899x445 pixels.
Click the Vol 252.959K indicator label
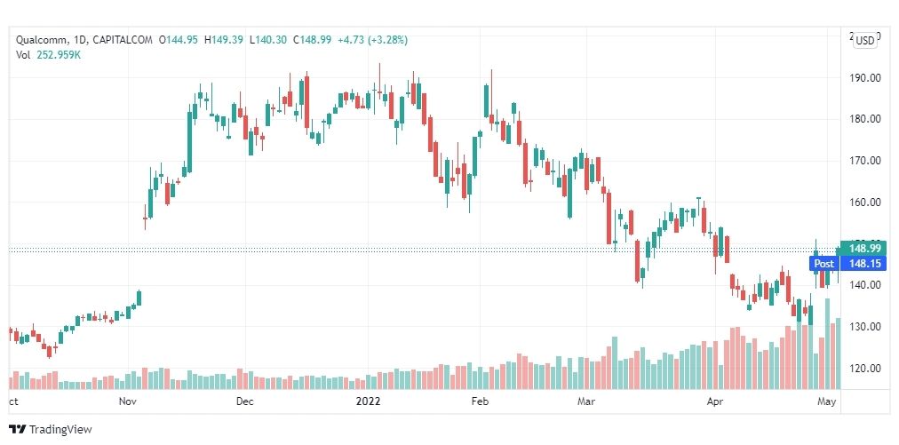[48, 55]
